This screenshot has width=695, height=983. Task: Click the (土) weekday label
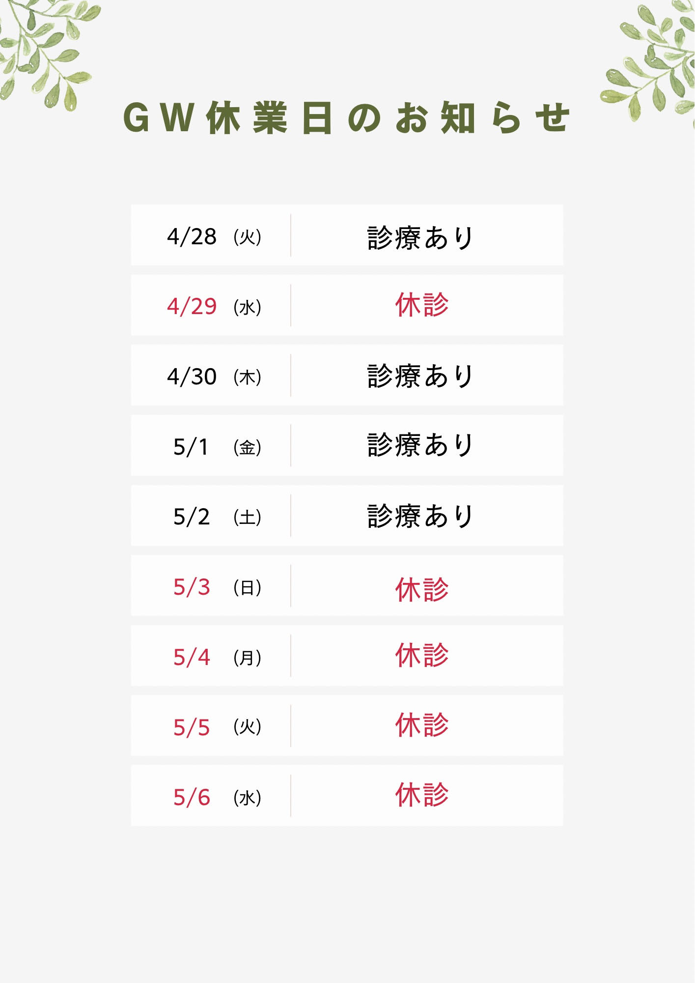pos(247,518)
